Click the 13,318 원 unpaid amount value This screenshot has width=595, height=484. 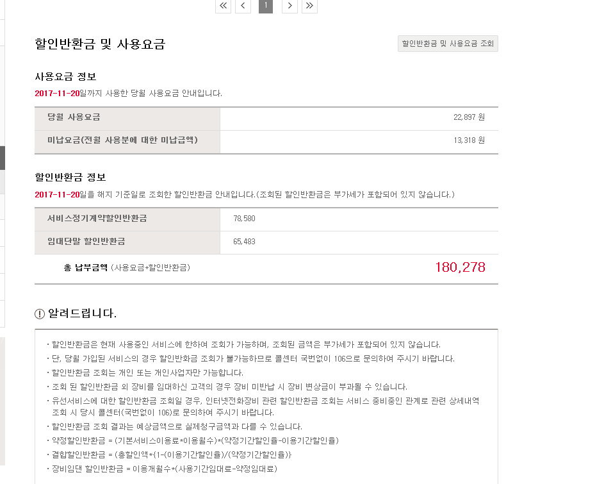click(x=469, y=141)
